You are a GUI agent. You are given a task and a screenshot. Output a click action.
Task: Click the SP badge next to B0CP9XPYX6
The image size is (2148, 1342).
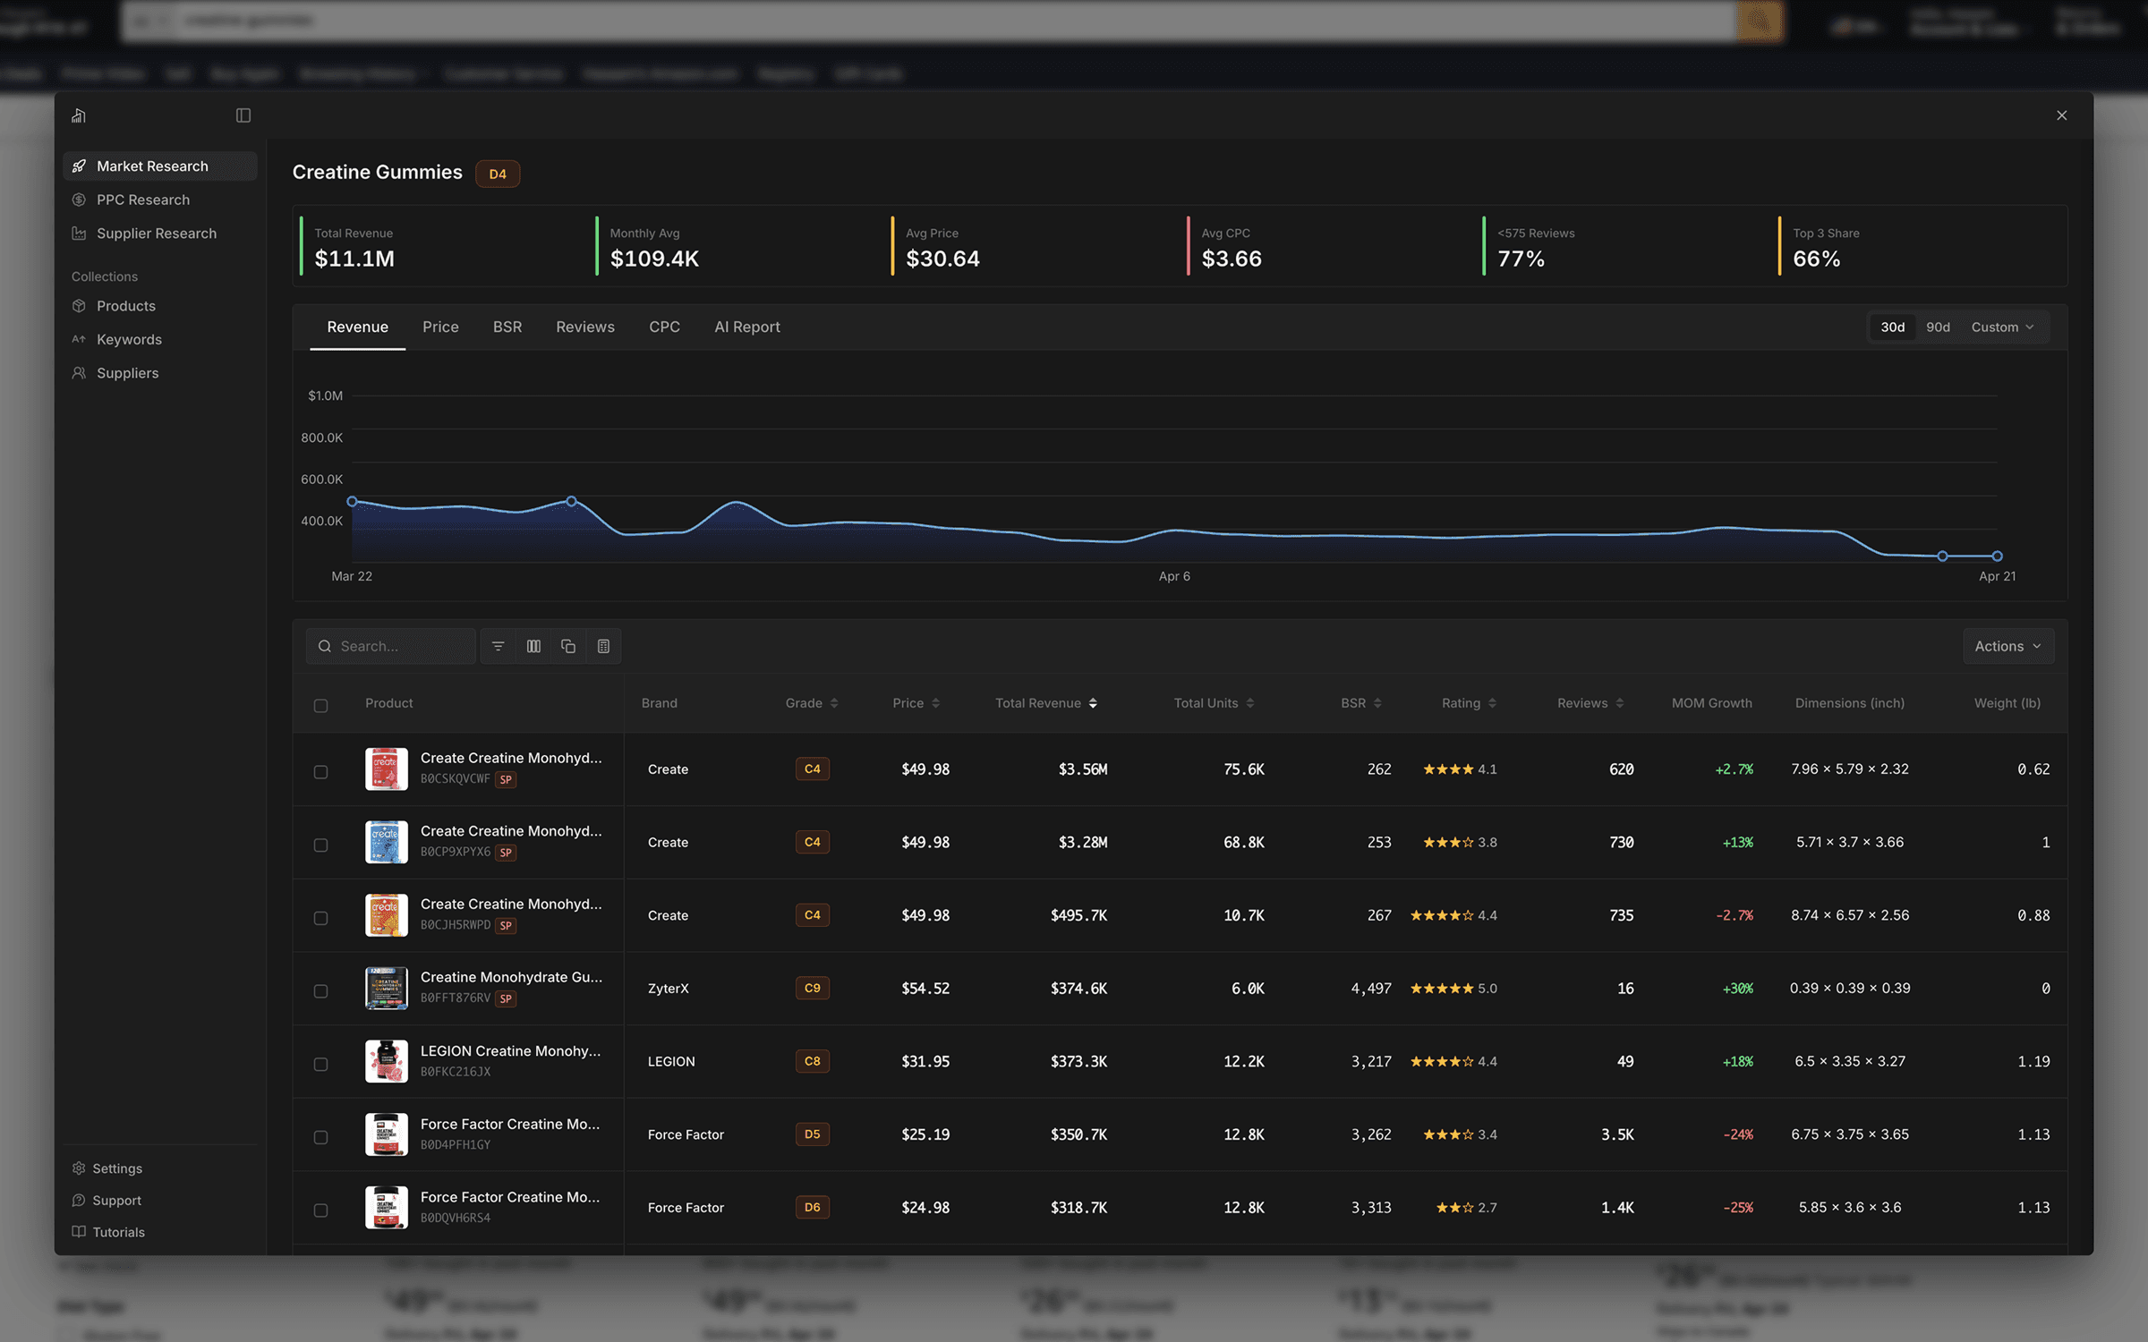[507, 853]
